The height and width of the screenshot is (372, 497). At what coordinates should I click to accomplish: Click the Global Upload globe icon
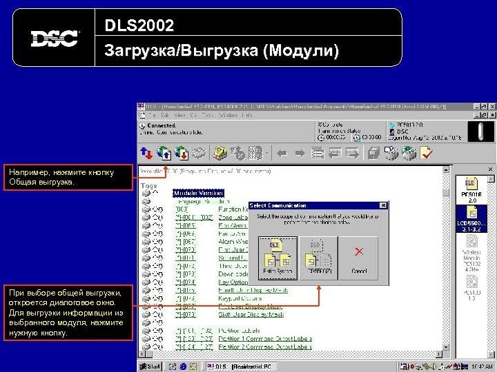click(164, 154)
